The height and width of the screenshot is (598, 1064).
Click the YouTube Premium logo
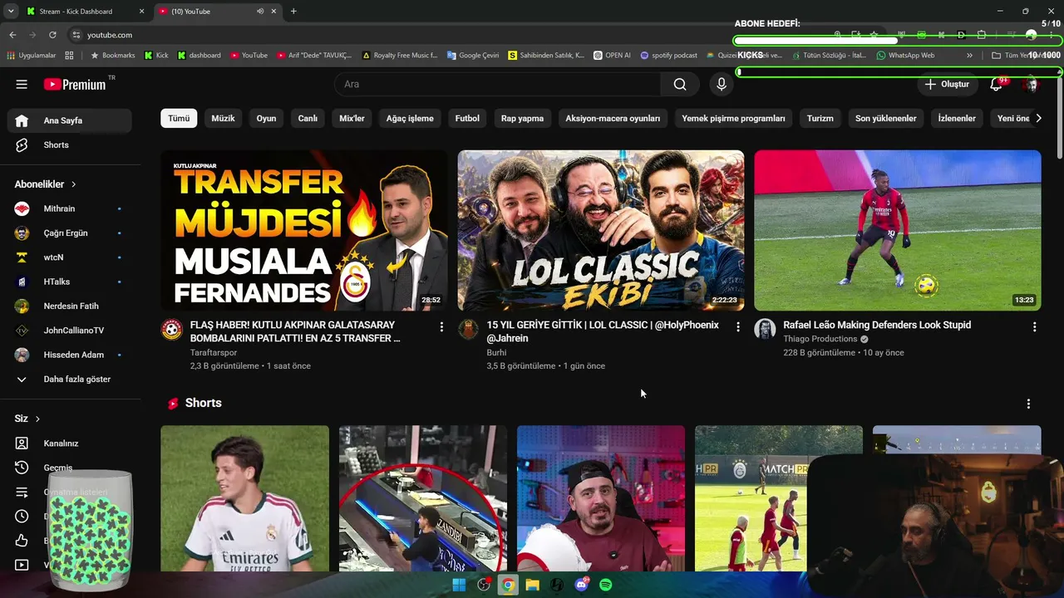point(75,84)
